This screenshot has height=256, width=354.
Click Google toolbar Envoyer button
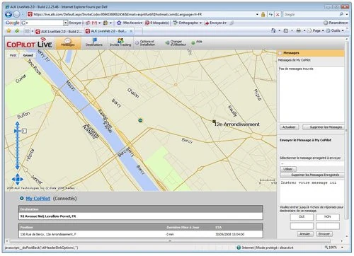click(x=75, y=23)
